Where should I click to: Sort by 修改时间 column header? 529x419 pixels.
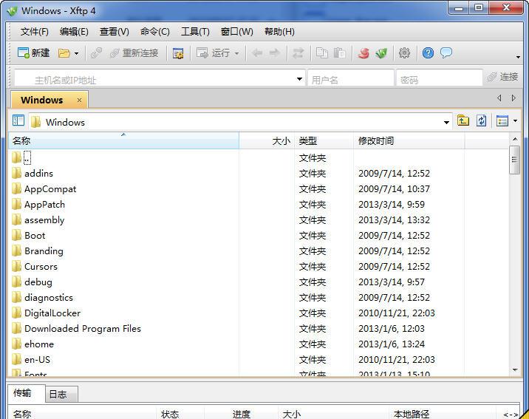pos(409,140)
